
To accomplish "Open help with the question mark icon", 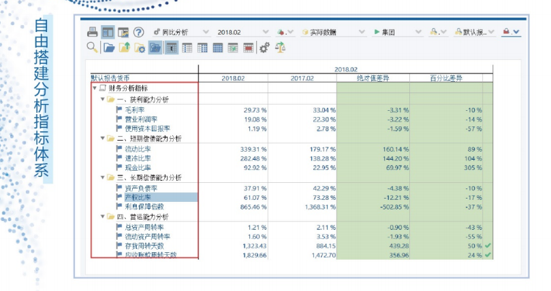I will 138,32.
